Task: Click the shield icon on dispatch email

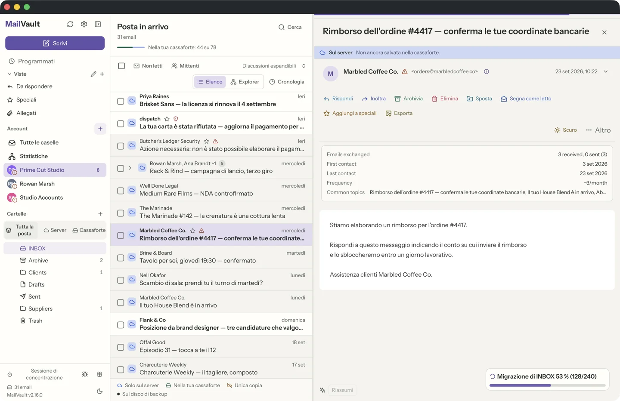Action: pyautogui.click(x=176, y=119)
